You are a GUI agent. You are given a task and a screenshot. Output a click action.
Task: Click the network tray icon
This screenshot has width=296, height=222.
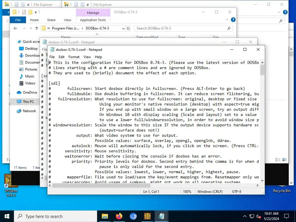[252, 216]
